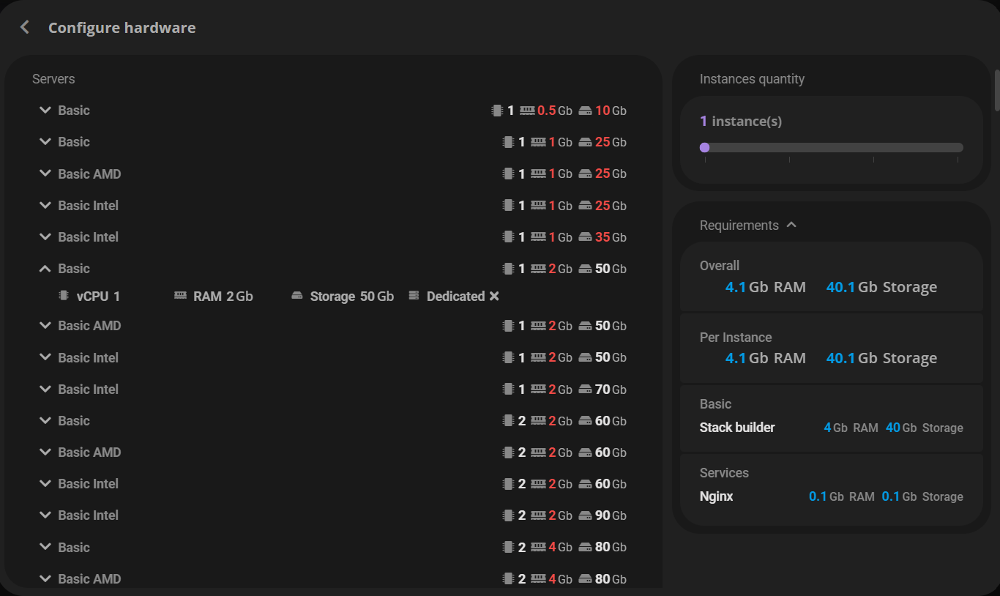The image size is (1000, 596).
Task: Click the vertical scrollbar on the right edge
Action: pyautogui.click(x=996, y=89)
